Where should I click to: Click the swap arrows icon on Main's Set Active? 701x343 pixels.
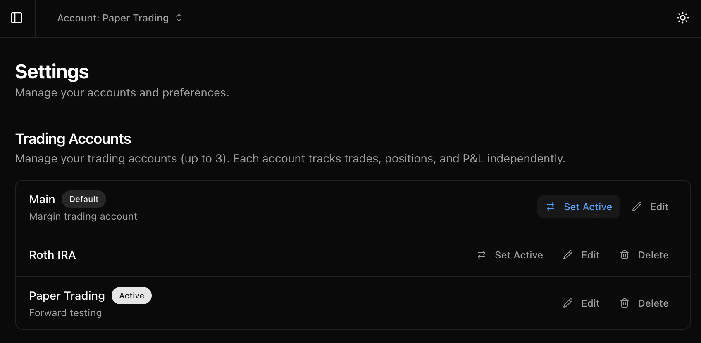pos(551,207)
